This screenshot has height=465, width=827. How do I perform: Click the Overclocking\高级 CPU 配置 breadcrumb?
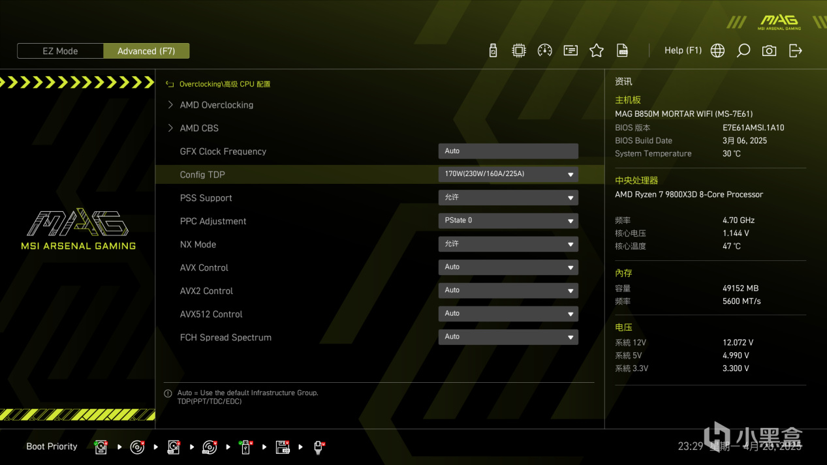tap(225, 84)
